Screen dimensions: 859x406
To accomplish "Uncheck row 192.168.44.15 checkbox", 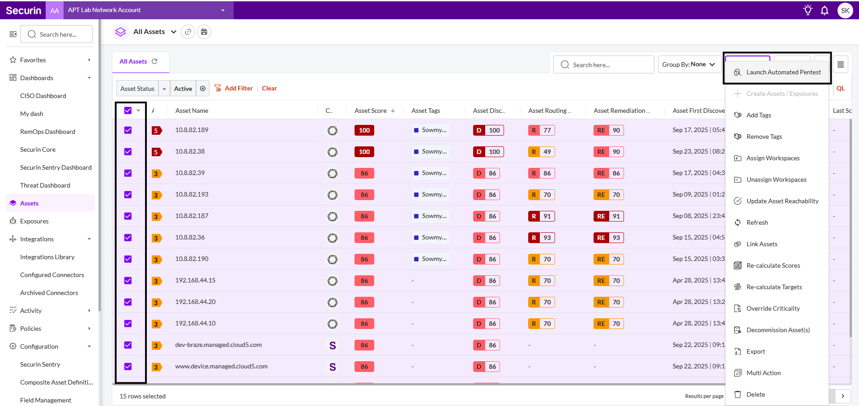I will click(x=128, y=281).
